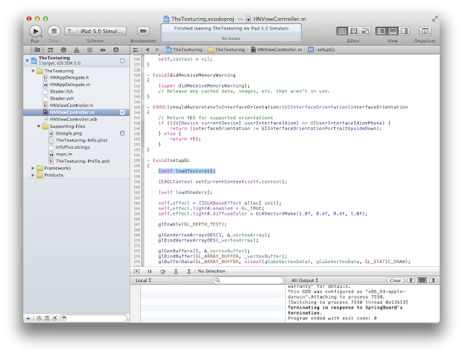Screen dimensions: 463x355
Task: Show the Project navigator
Action: point(37,50)
